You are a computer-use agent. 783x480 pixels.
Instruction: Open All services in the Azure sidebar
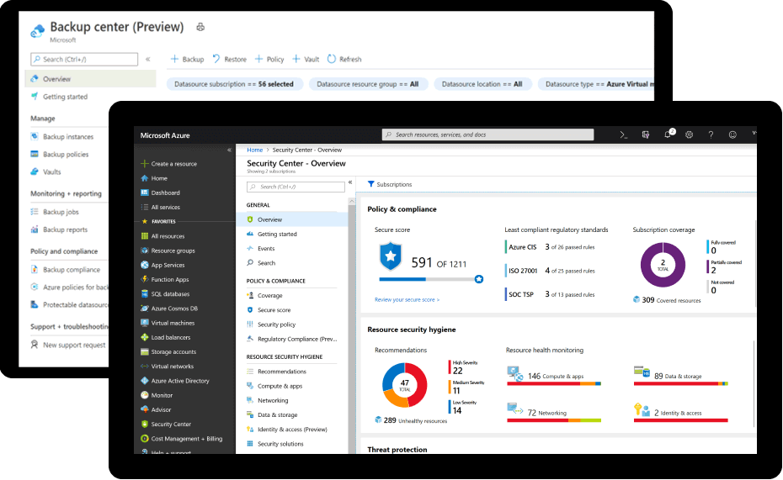pyautogui.click(x=160, y=207)
